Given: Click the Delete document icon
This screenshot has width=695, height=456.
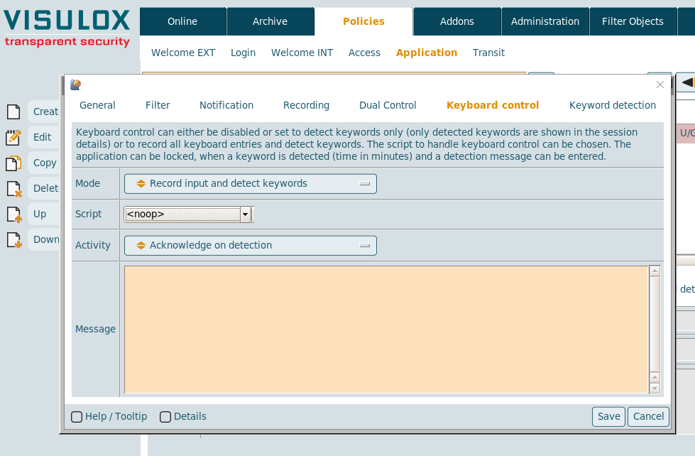Looking at the screenshot, I should coord(13,189).
